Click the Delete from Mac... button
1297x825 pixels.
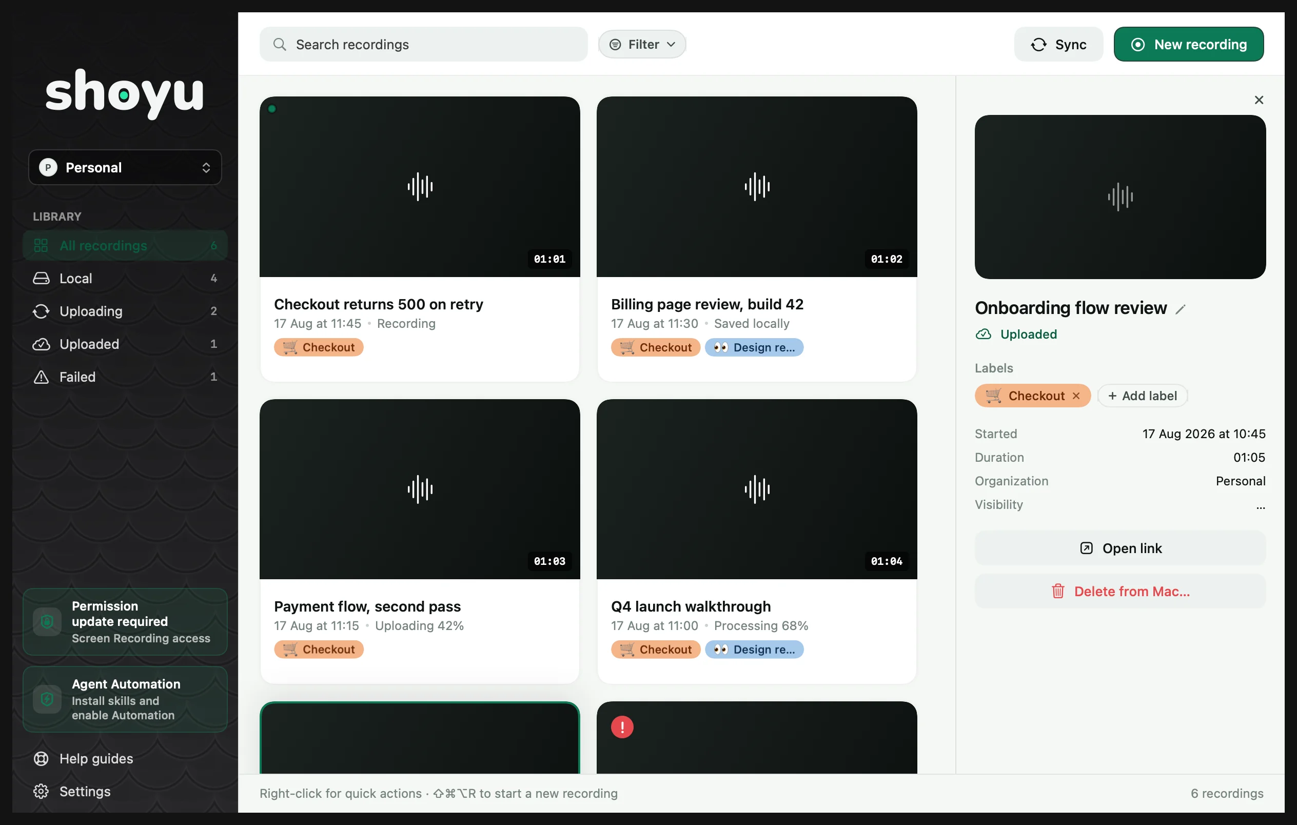pyautogui.click(x=1120, y=591)
